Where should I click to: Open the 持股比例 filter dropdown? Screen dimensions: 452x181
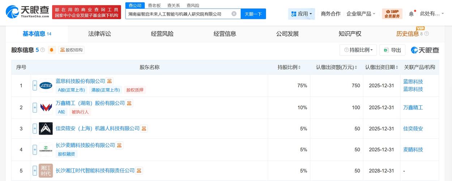click(x=358, y=50)
